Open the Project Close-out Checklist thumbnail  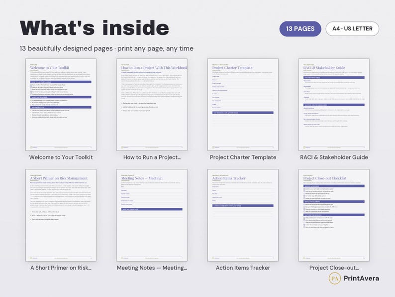pyautogui.click(x=334, y=215)
